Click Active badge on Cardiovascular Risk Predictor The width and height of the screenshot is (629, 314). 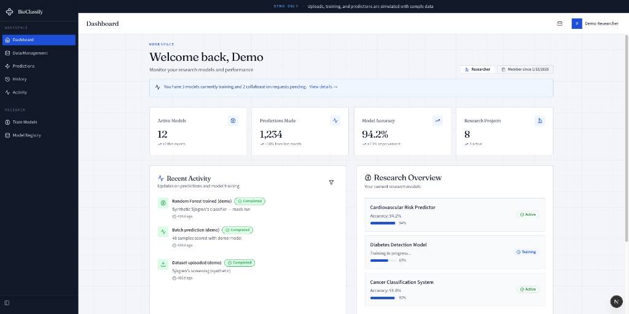coord(528,214)
